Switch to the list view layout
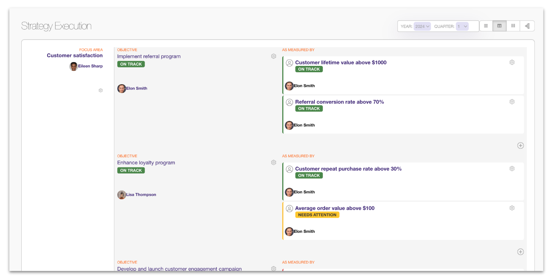The height and width of the screenshot is (280, 551). coord(486,26)
